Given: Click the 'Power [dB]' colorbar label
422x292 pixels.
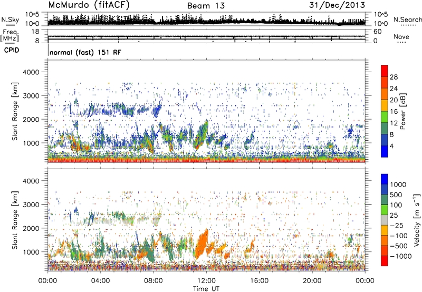Looking at the screenshot, I should (402, 111).
